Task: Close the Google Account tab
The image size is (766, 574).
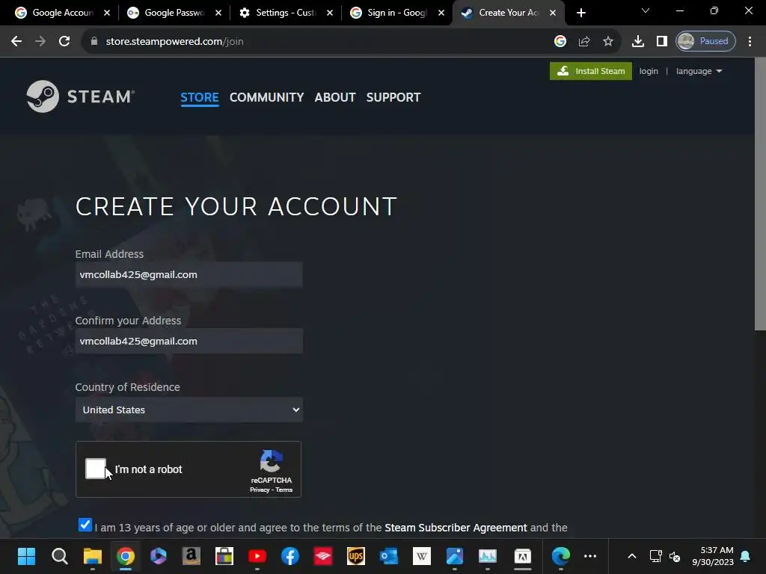Action: click(x=107, y=13)
